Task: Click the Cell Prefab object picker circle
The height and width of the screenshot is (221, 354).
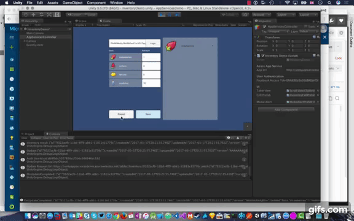Action: [318, 95]
